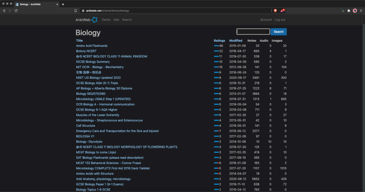Open GCSE Biology AQA (9-1) Triple deck
The image size is (365, 192).
coord(97,83)
